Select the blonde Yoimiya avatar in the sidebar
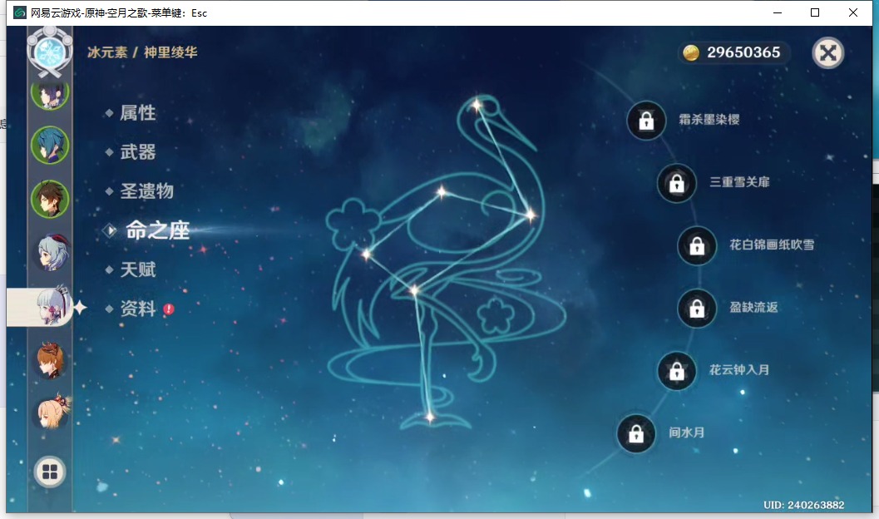The height and width of the screenshot is (519, 879). click(50, 413)
